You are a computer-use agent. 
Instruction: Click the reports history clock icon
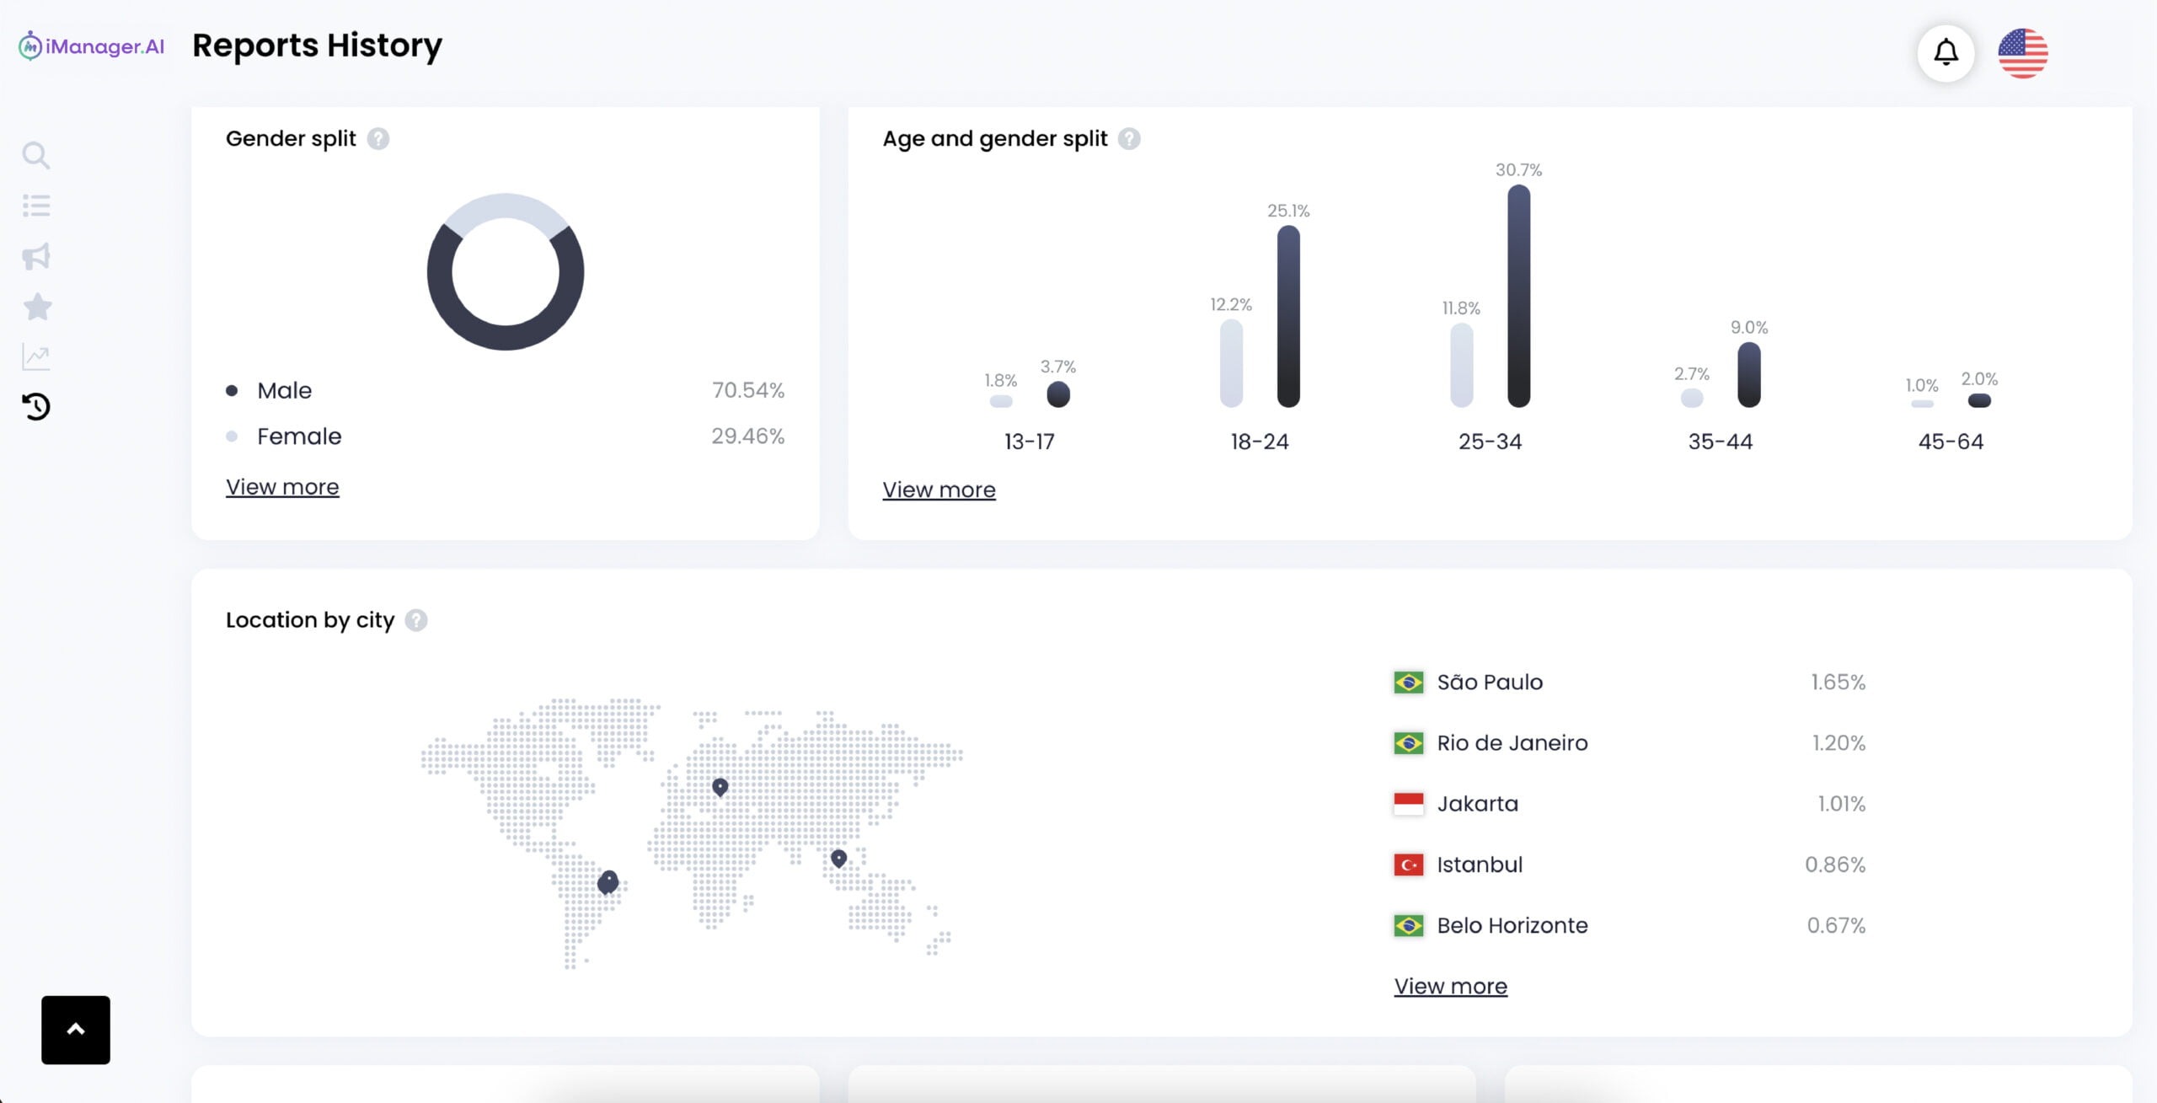(x=35, y=407)
